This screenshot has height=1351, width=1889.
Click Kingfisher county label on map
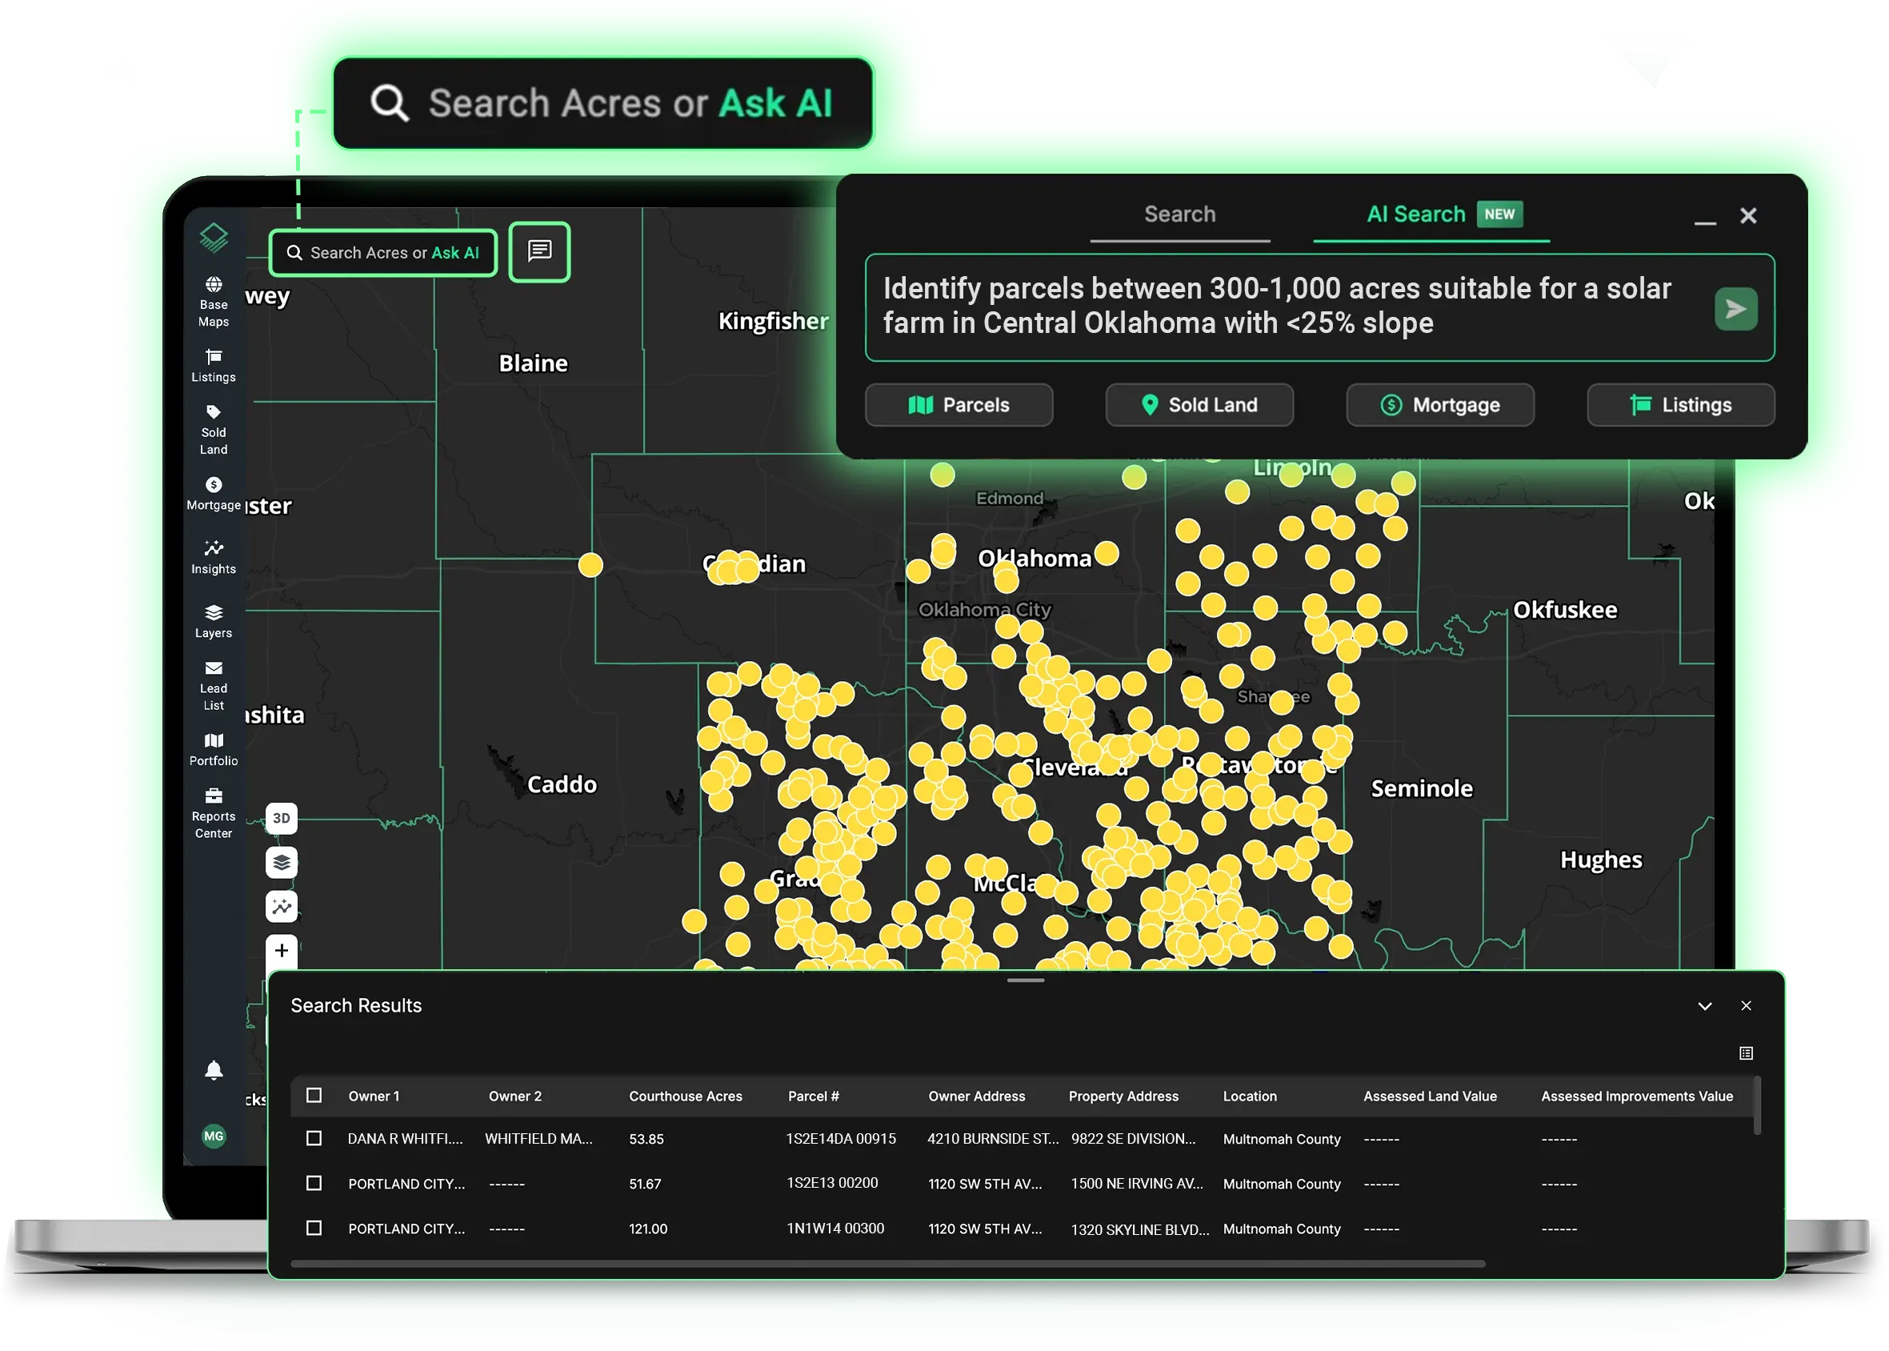773,321
